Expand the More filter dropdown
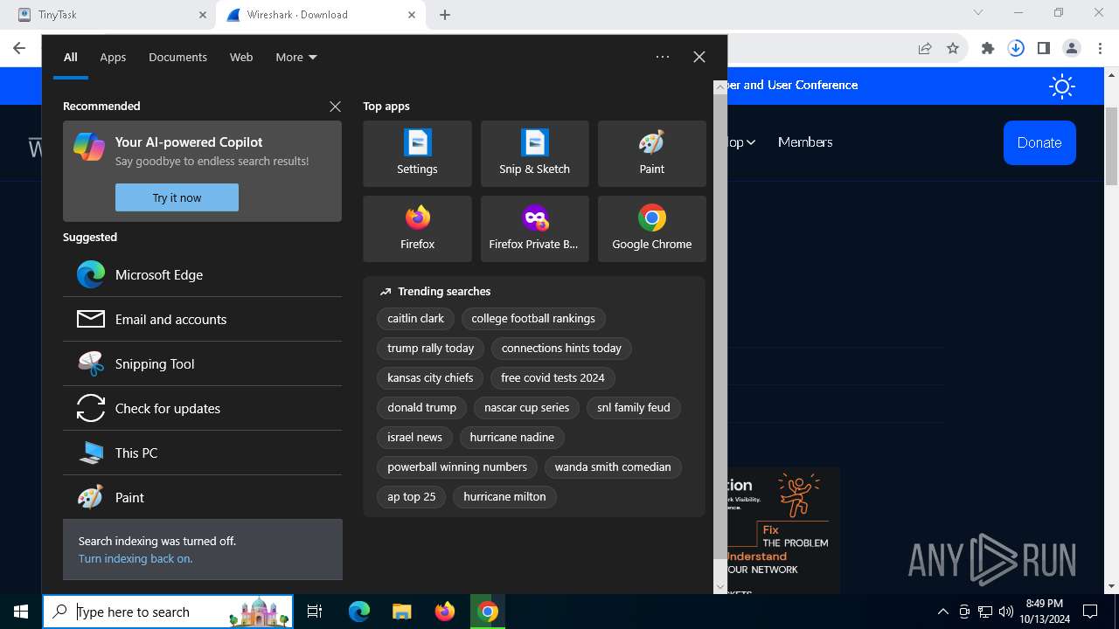This screenshot has width=1119, height=629. pos(296,57)
